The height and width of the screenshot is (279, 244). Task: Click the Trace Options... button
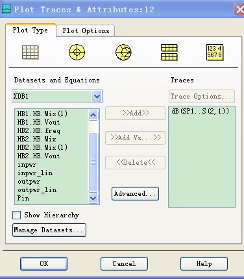(x=202, y=96)
